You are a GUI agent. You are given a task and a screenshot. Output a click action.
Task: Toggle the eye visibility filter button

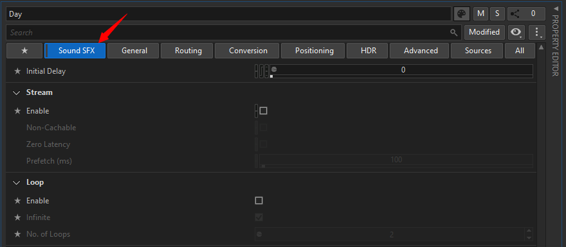[x=516, y=33]
